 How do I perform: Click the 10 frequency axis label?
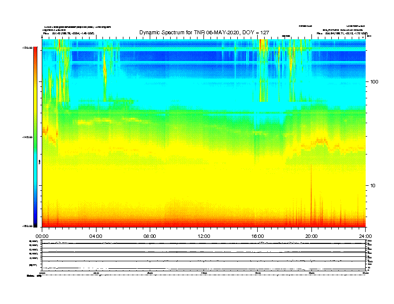coord(373,186)
